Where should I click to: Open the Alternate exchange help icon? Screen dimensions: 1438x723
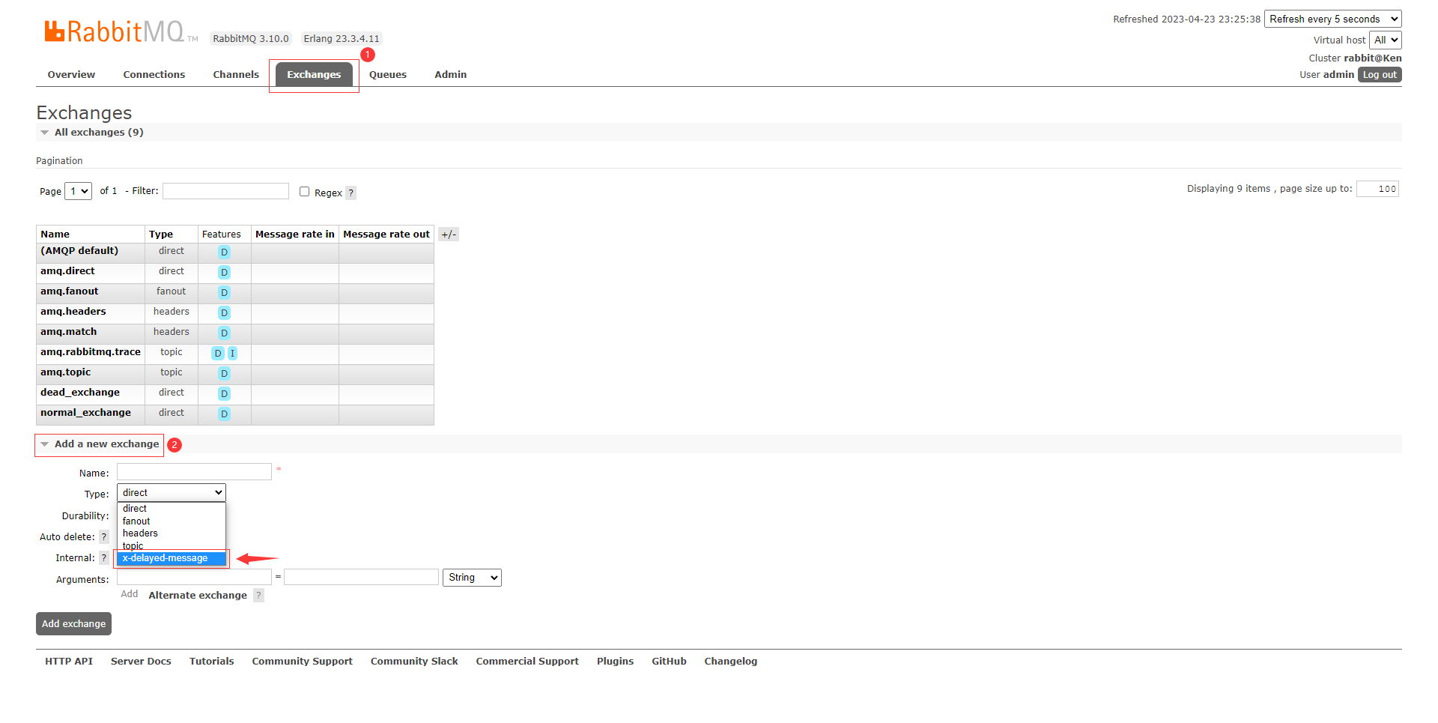[258, 595]
